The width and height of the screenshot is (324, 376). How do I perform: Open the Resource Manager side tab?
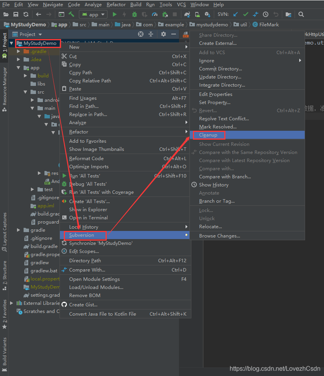tap(4, 89)
